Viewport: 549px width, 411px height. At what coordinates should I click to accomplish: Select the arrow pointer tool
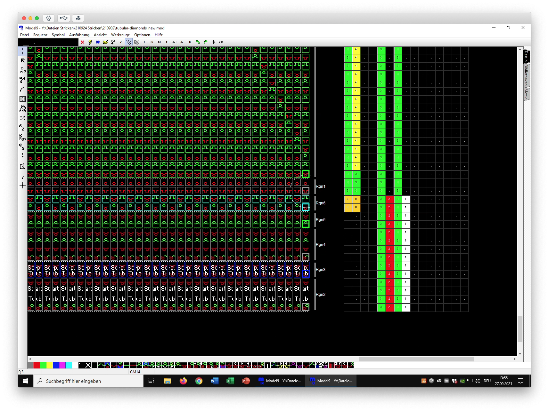(x=22, y=60)
